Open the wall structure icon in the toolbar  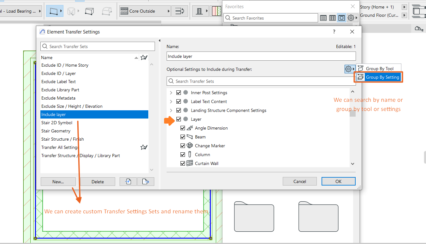tap(199, 11)
